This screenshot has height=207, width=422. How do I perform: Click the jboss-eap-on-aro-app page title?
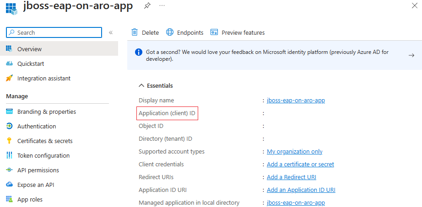78,6
